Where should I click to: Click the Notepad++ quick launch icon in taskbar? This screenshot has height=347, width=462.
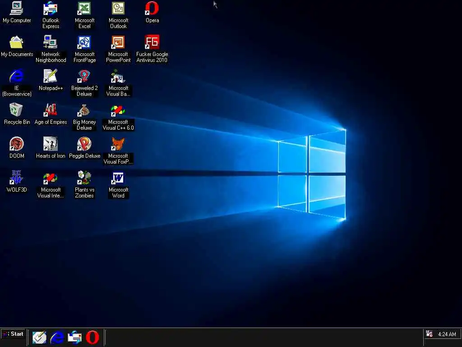coord(39,337)
